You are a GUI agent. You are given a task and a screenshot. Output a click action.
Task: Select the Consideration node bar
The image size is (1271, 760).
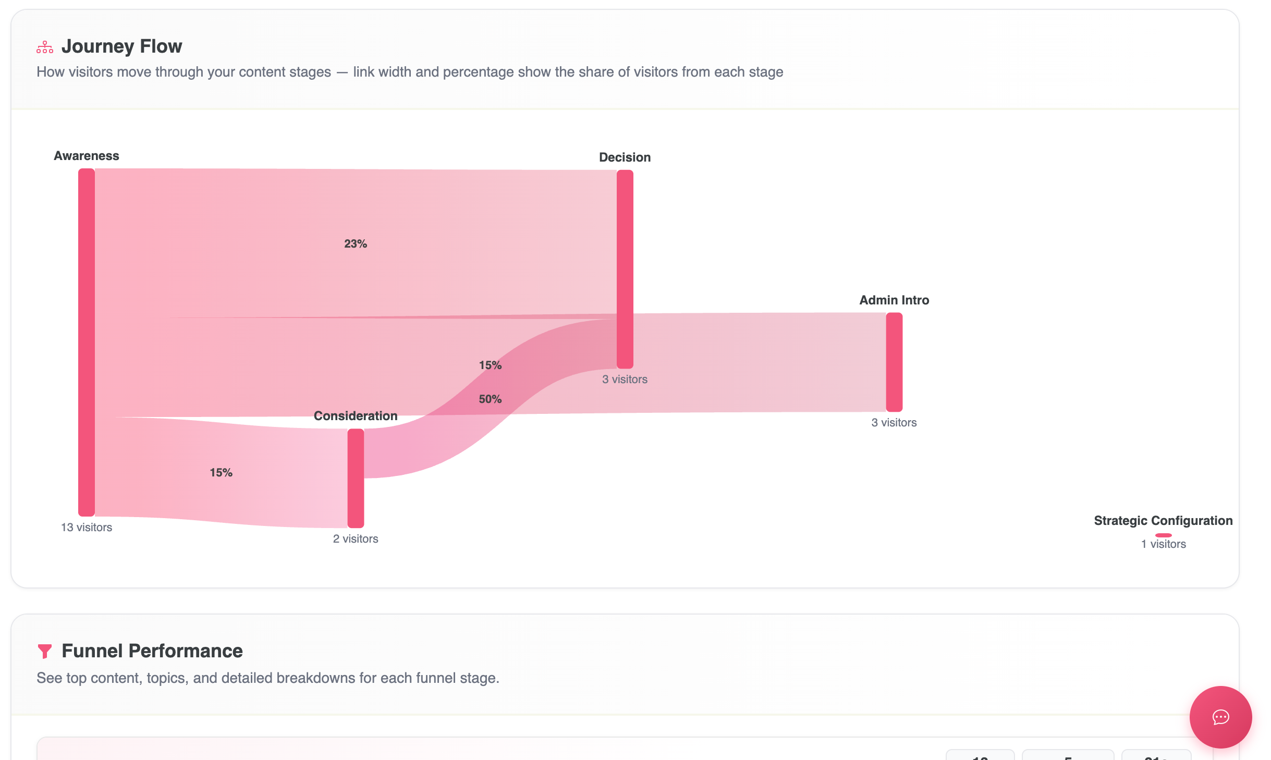point(356,478)
